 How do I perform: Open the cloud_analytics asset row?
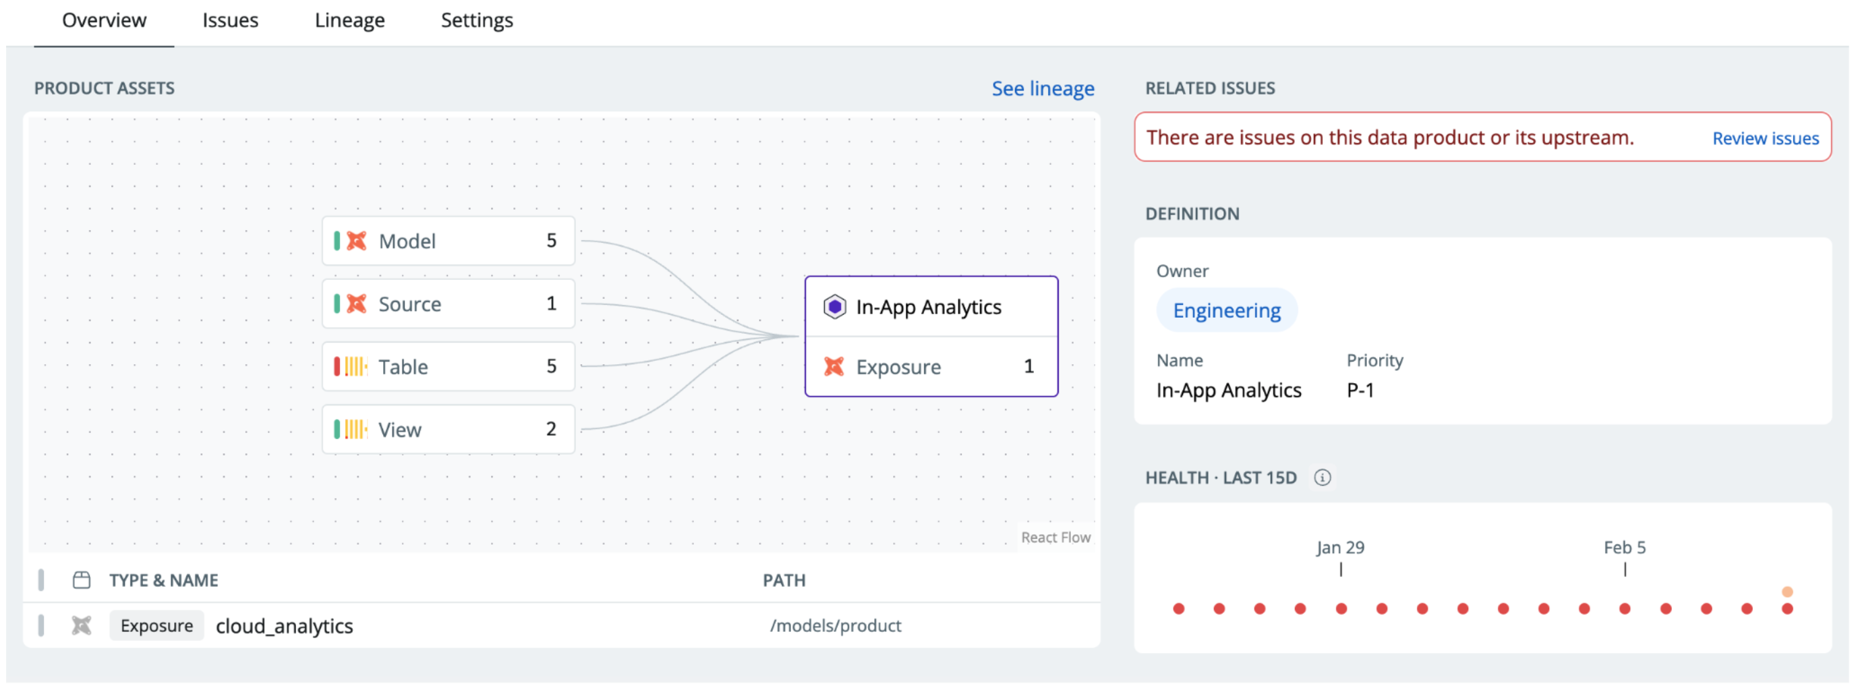(562, 626)
